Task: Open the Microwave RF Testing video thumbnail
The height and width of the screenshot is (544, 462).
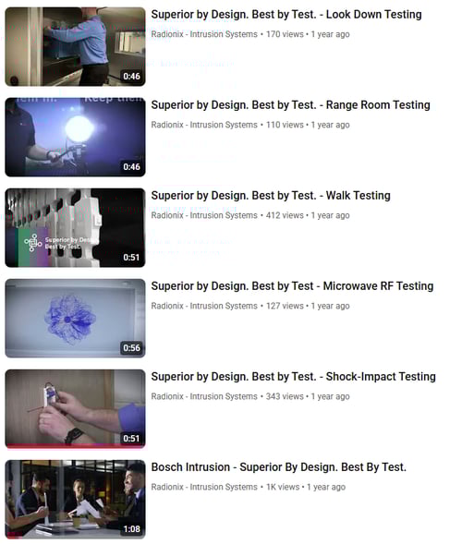Action: point(75,318)
